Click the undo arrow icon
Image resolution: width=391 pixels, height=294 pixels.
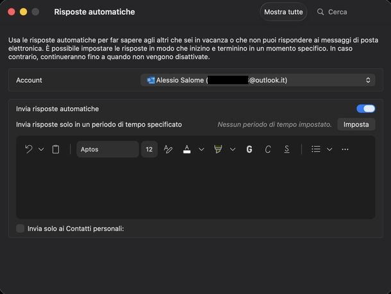coord(29,150)
